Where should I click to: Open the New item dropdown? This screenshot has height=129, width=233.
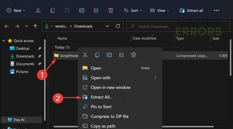(16, 10)
